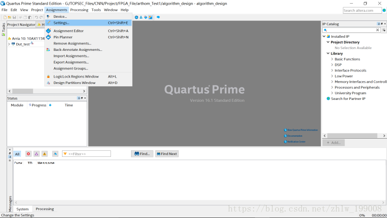Select Back-Annotate Assignments... entry
Image resolution: width=387 pixels, height=218 pixels.
coord(89,49)
